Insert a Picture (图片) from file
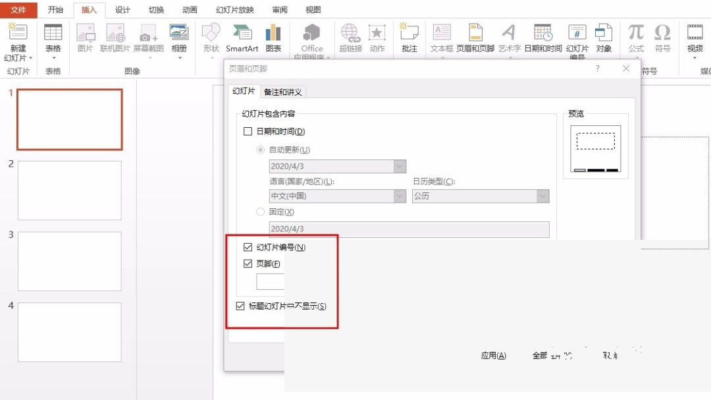711x400 pixels. [85, 33]
